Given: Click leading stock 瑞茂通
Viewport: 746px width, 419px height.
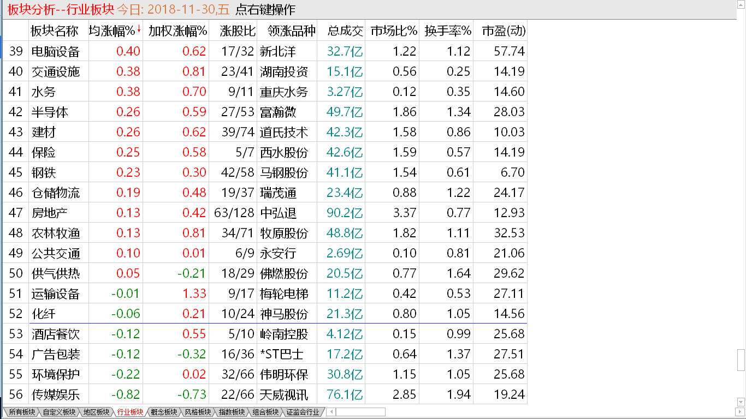Looking at the screenshot, I should click(277, 193).
